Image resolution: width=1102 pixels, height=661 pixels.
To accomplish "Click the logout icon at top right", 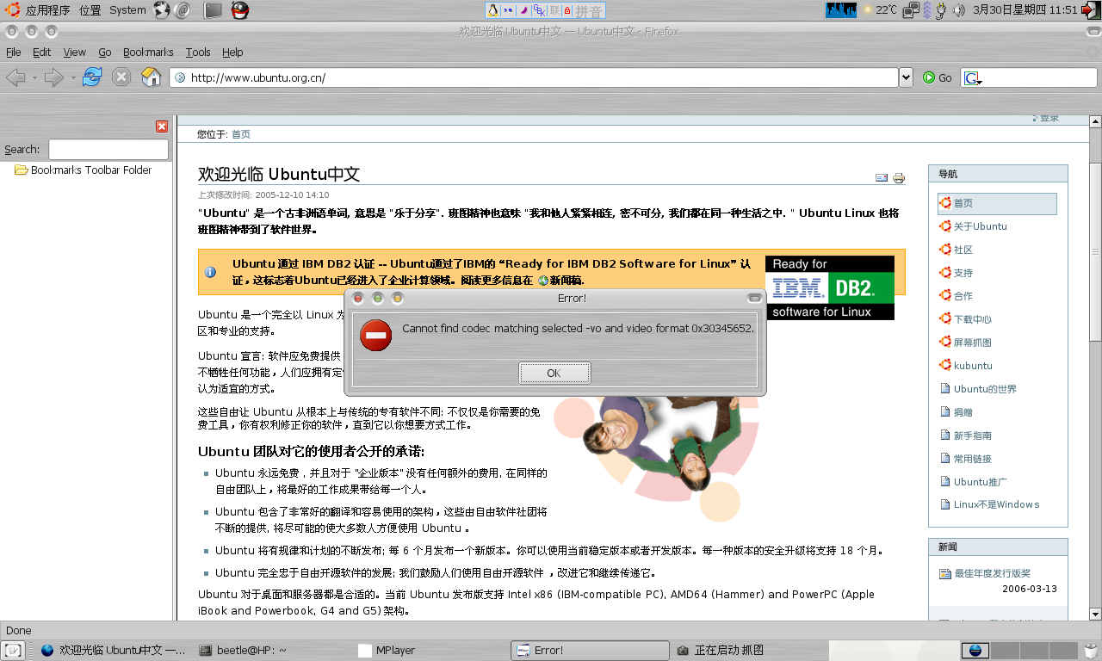I will click(1091, 10).
